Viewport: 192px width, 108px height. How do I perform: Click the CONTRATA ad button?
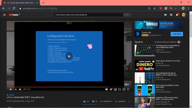pos(177,34)
